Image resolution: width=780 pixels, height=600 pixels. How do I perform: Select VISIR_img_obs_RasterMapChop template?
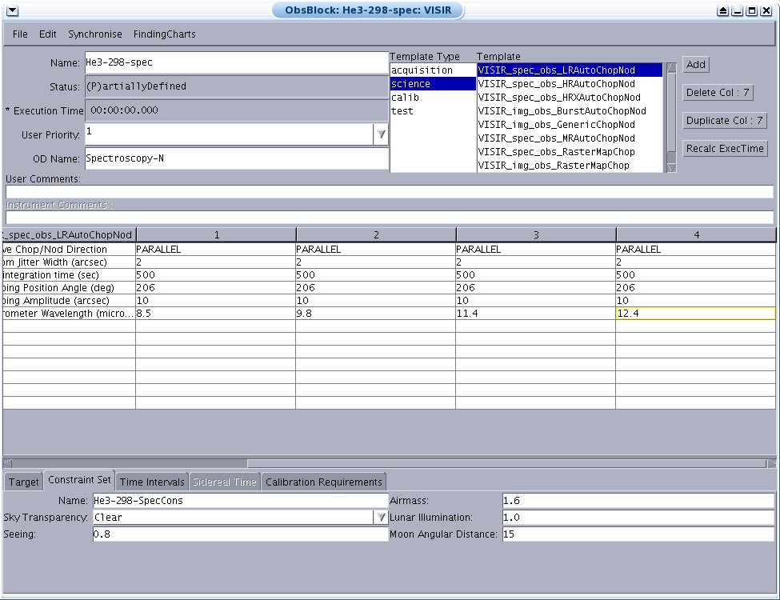point(570,165)
